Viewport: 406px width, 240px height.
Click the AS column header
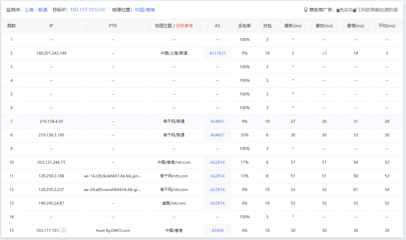(217, 26)
